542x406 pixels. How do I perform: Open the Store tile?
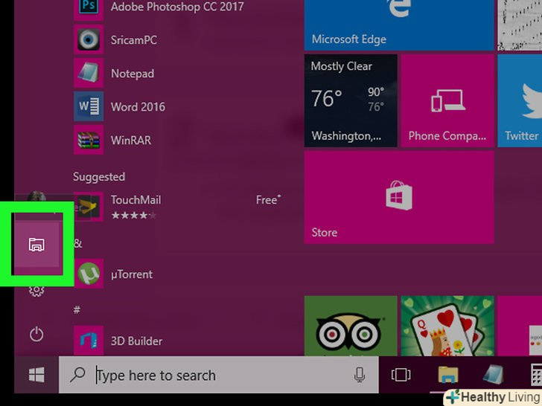tap(399, 197)
